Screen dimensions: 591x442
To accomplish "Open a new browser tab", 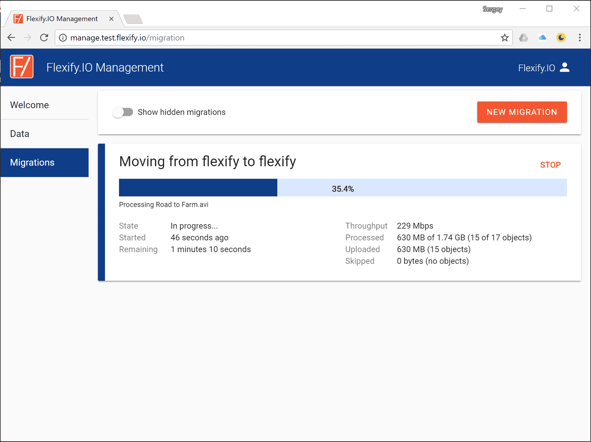I will (133, 18).
